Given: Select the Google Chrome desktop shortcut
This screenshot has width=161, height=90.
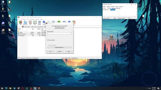Looking at the screenshot, I should (3, 31).
